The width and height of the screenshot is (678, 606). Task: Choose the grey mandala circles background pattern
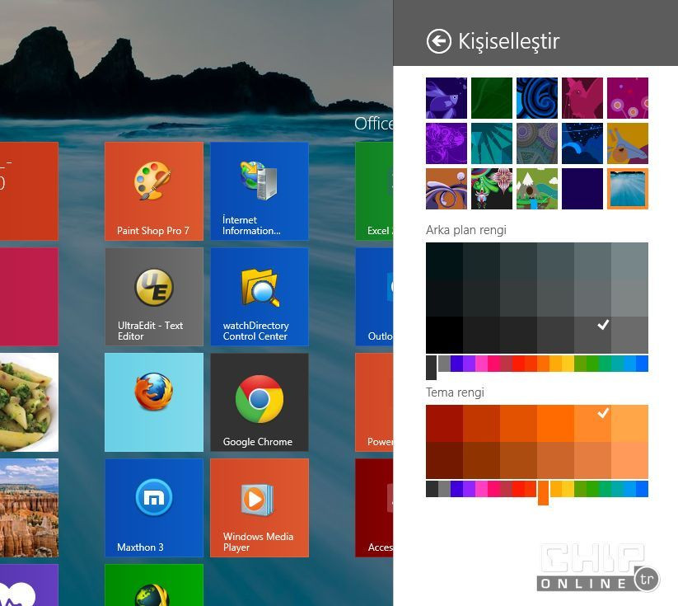pyautogui.click(x=537, y=143)
